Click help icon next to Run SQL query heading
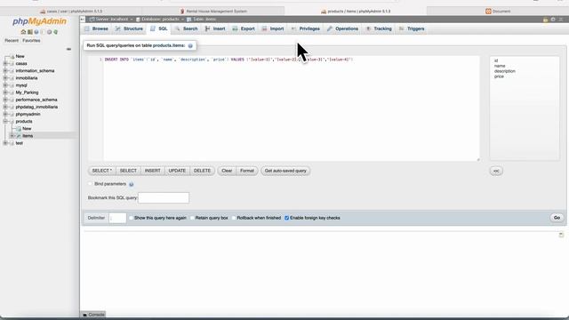This screenshot has height=320, width=569. 190,45
